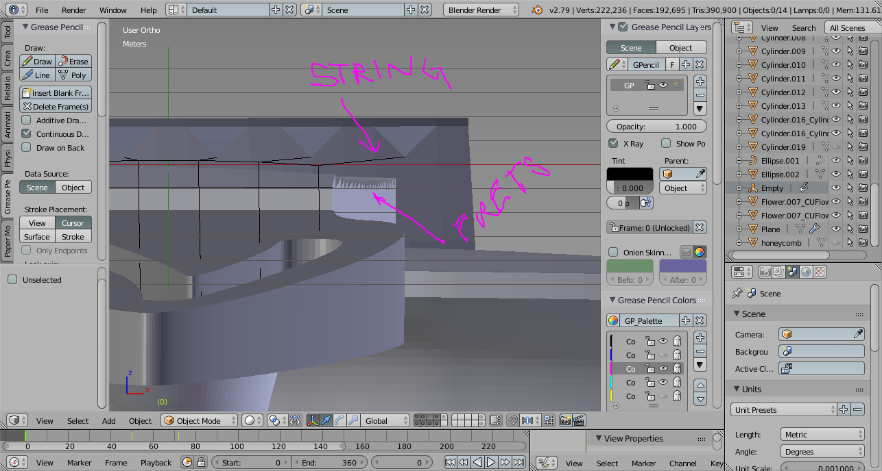Open the Unit Presets dropdown
This screenshot has width=882, height=471.
pos(784,409)
